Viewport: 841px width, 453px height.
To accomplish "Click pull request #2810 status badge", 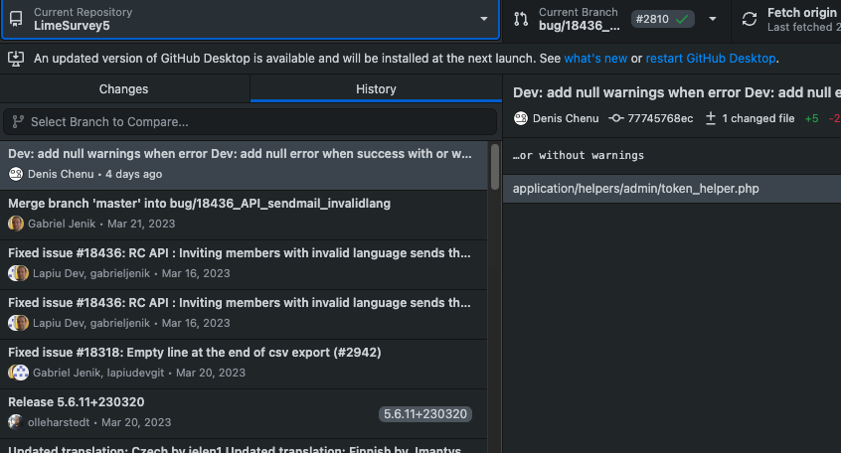I will (662, 19).
